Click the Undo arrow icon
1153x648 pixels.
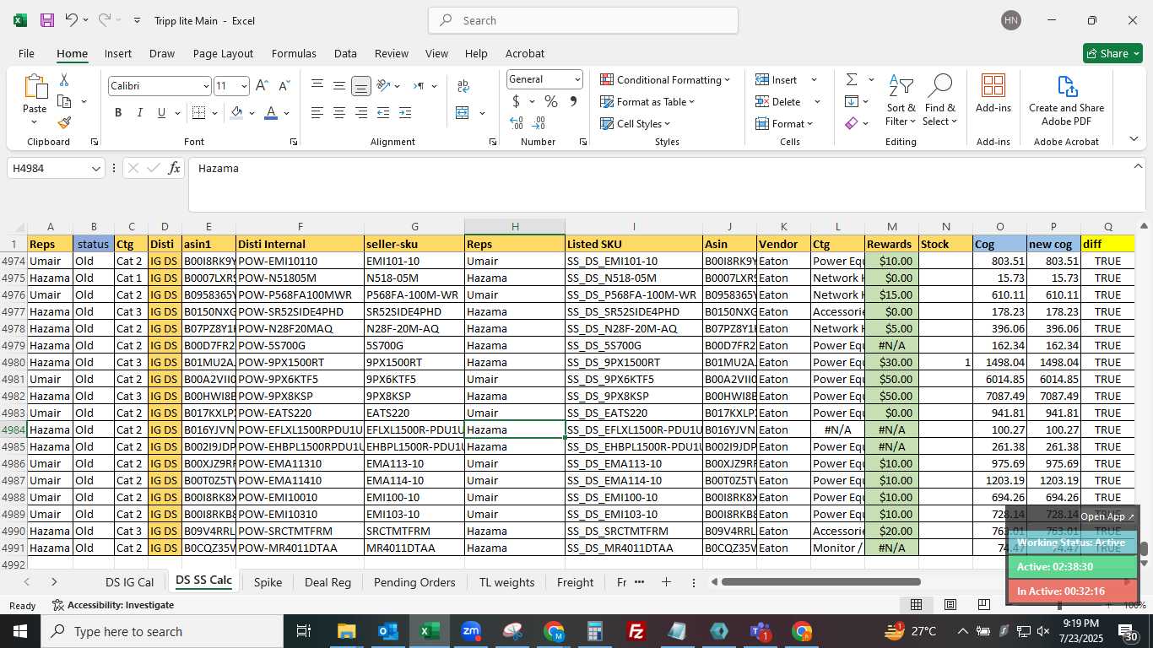[x=72, y=20]
